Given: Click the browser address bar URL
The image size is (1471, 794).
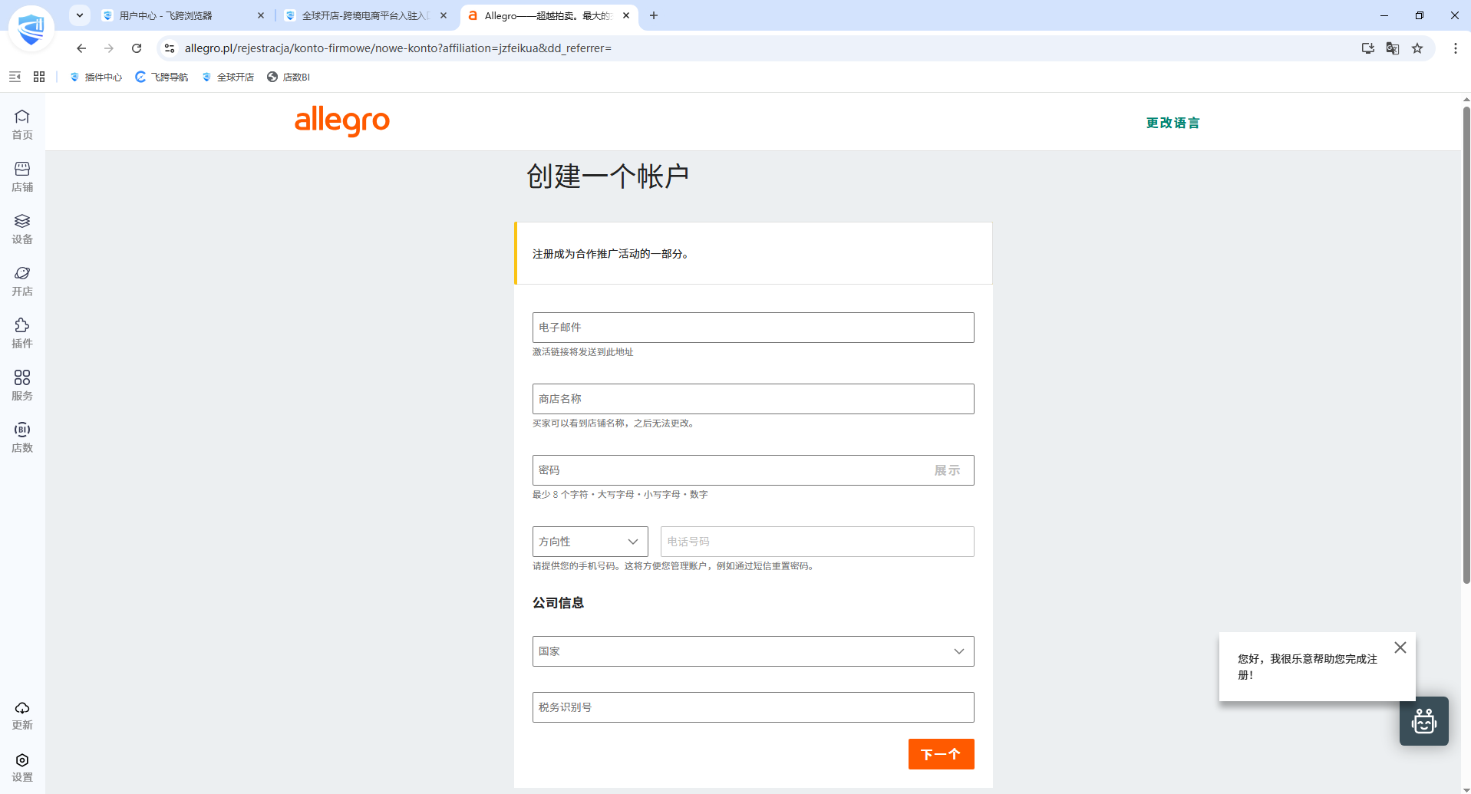Looking at the screenshot, I should 398,48.
